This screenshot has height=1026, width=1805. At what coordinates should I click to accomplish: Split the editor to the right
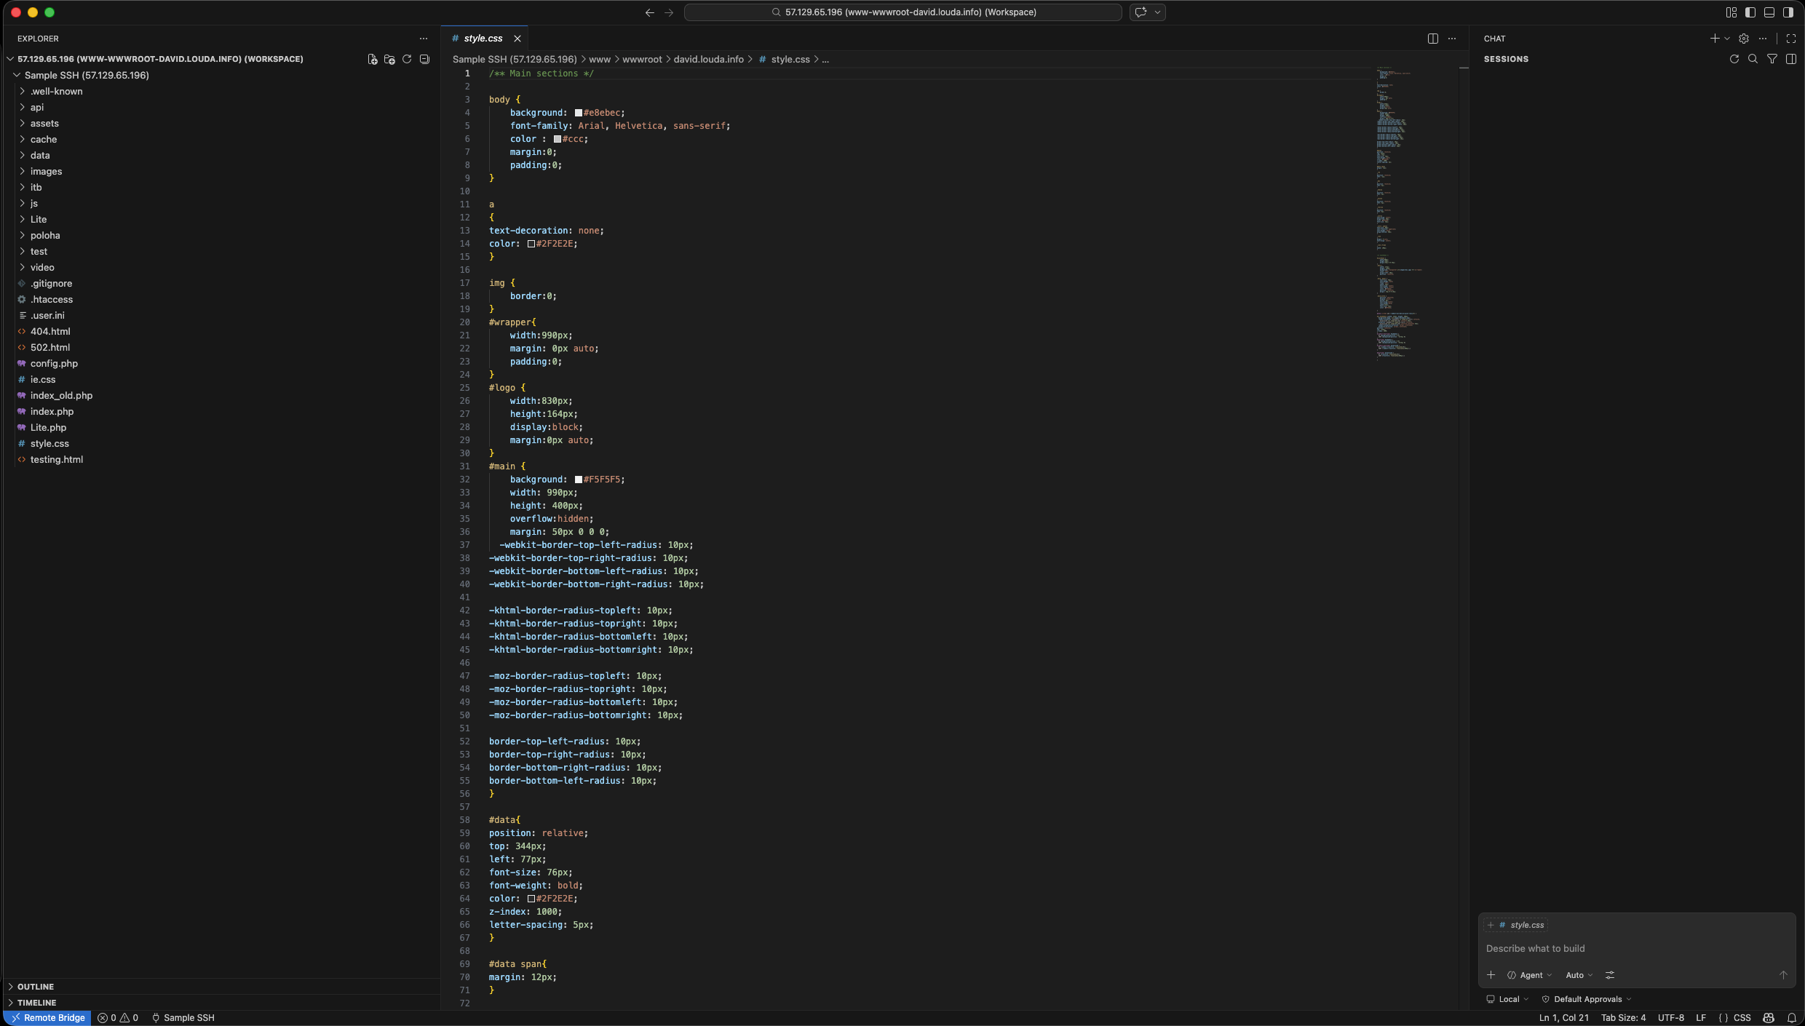(1432, 39)
